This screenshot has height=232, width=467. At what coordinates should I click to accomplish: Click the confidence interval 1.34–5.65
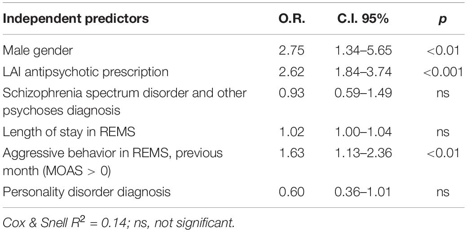pos(363,51)
